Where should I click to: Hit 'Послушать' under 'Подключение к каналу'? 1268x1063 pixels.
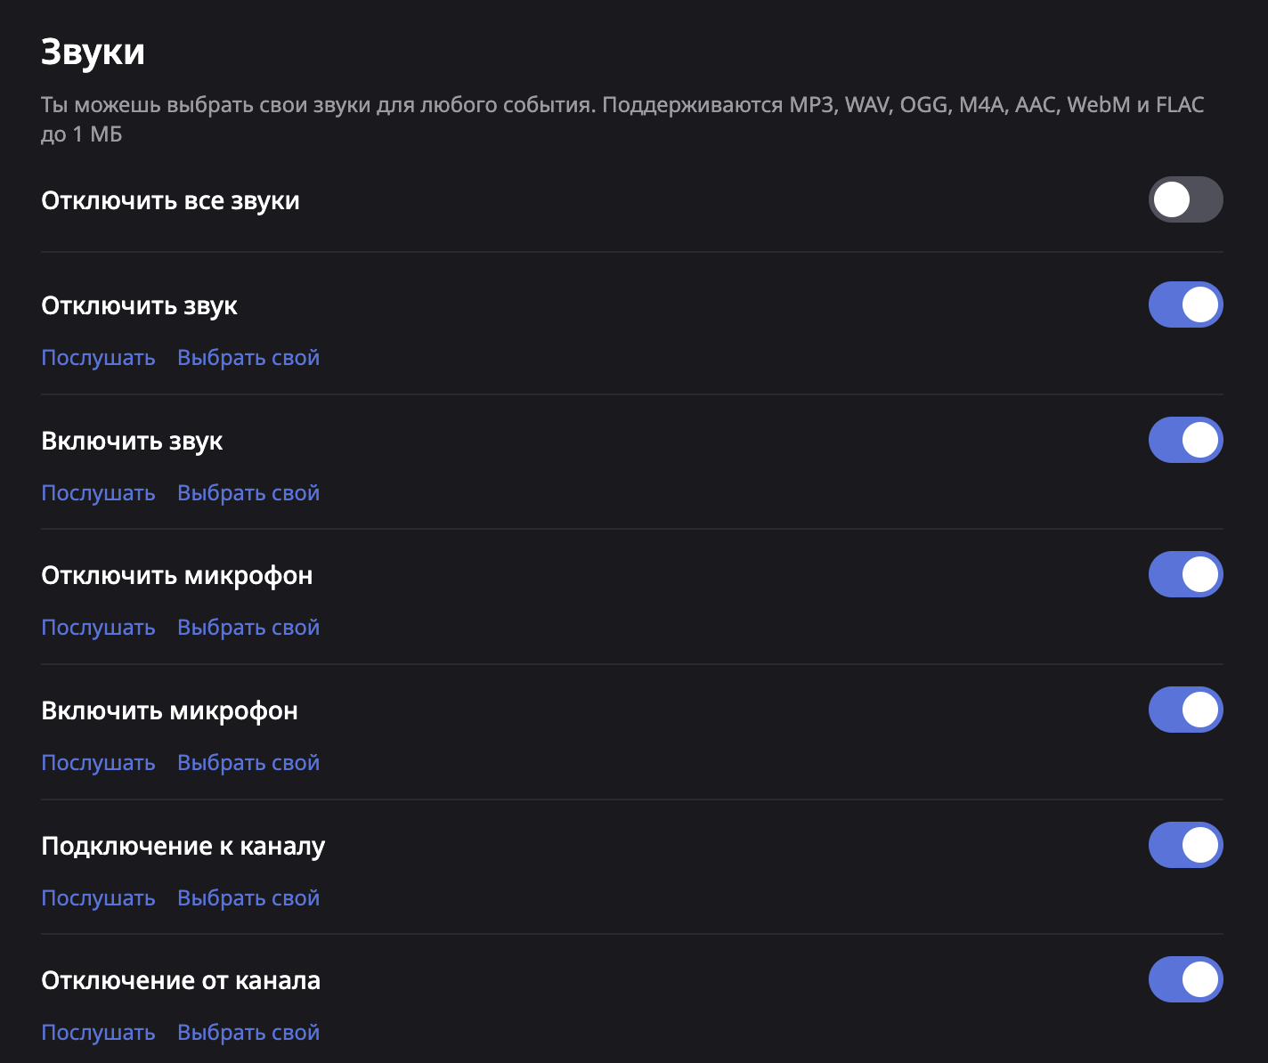point(98,898)
